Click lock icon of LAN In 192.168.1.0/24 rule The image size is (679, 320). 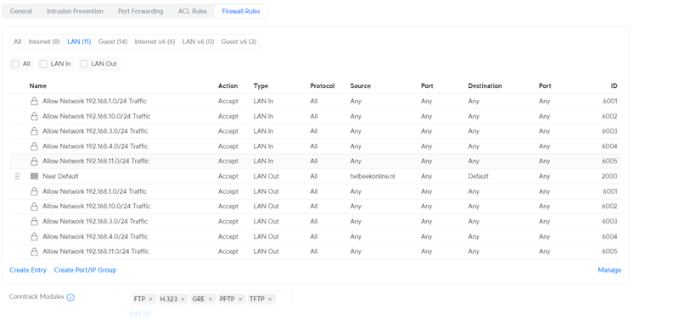pos(34,102)
